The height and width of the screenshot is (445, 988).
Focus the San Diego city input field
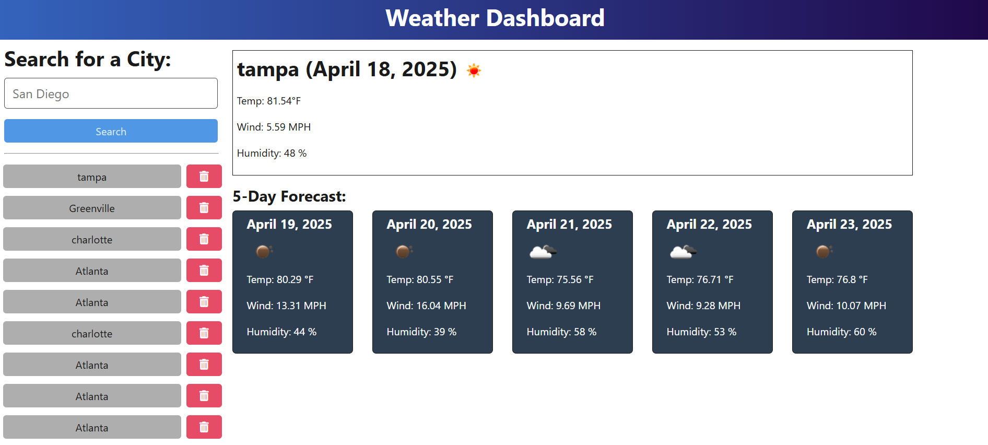(x=111, y=93)
